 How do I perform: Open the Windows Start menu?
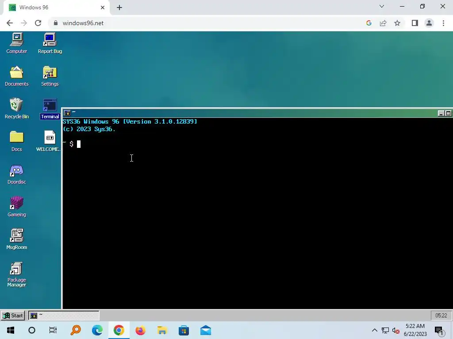[11, 330]
